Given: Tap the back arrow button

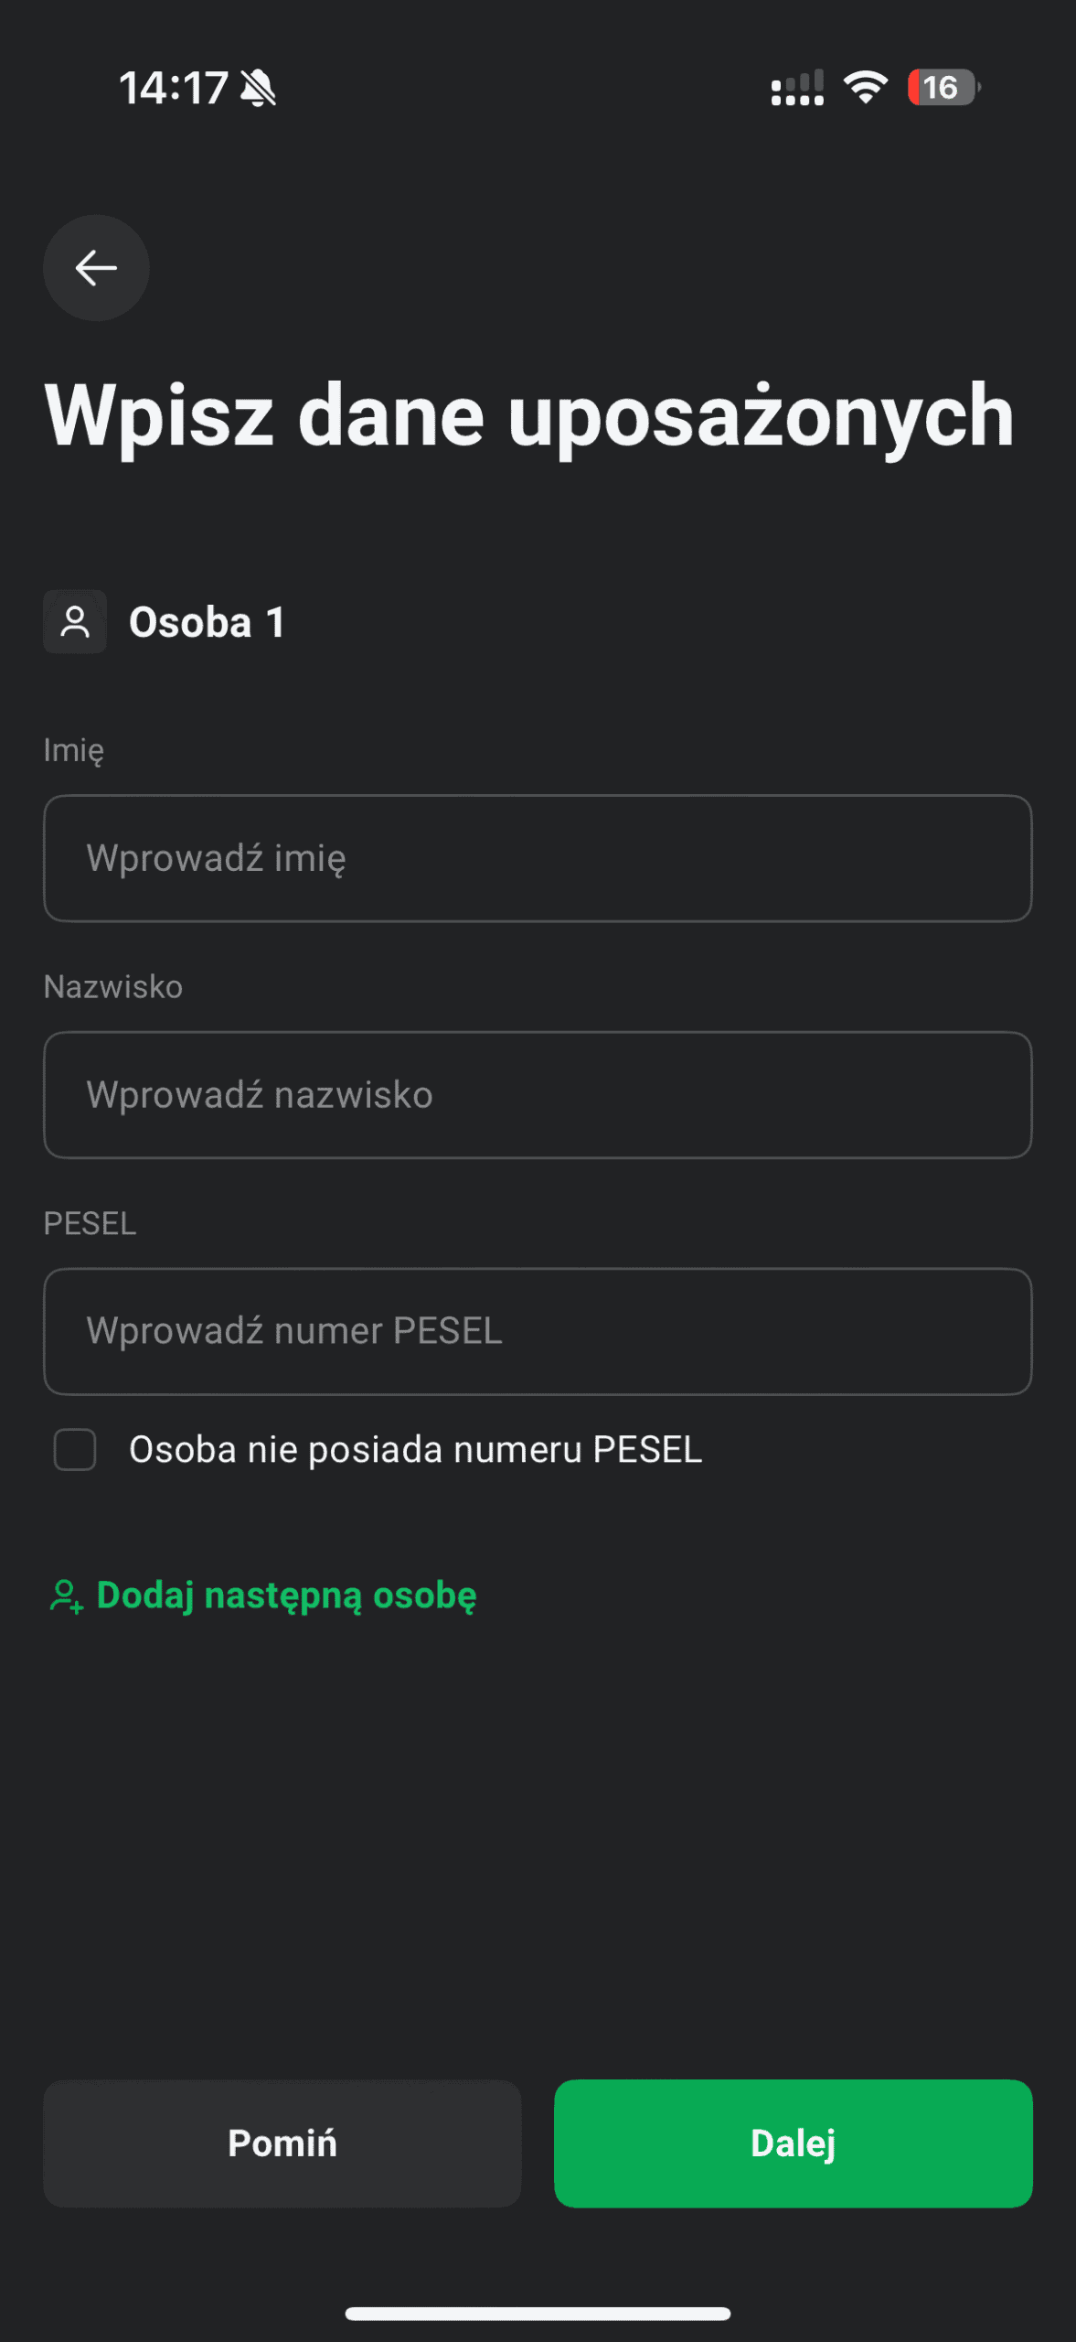Looking at the screenshot, I should [96, 268].
